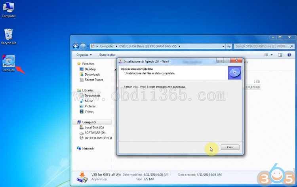Click the Esci button in installer
Screen dimensions: 297x187
point(230,147)
